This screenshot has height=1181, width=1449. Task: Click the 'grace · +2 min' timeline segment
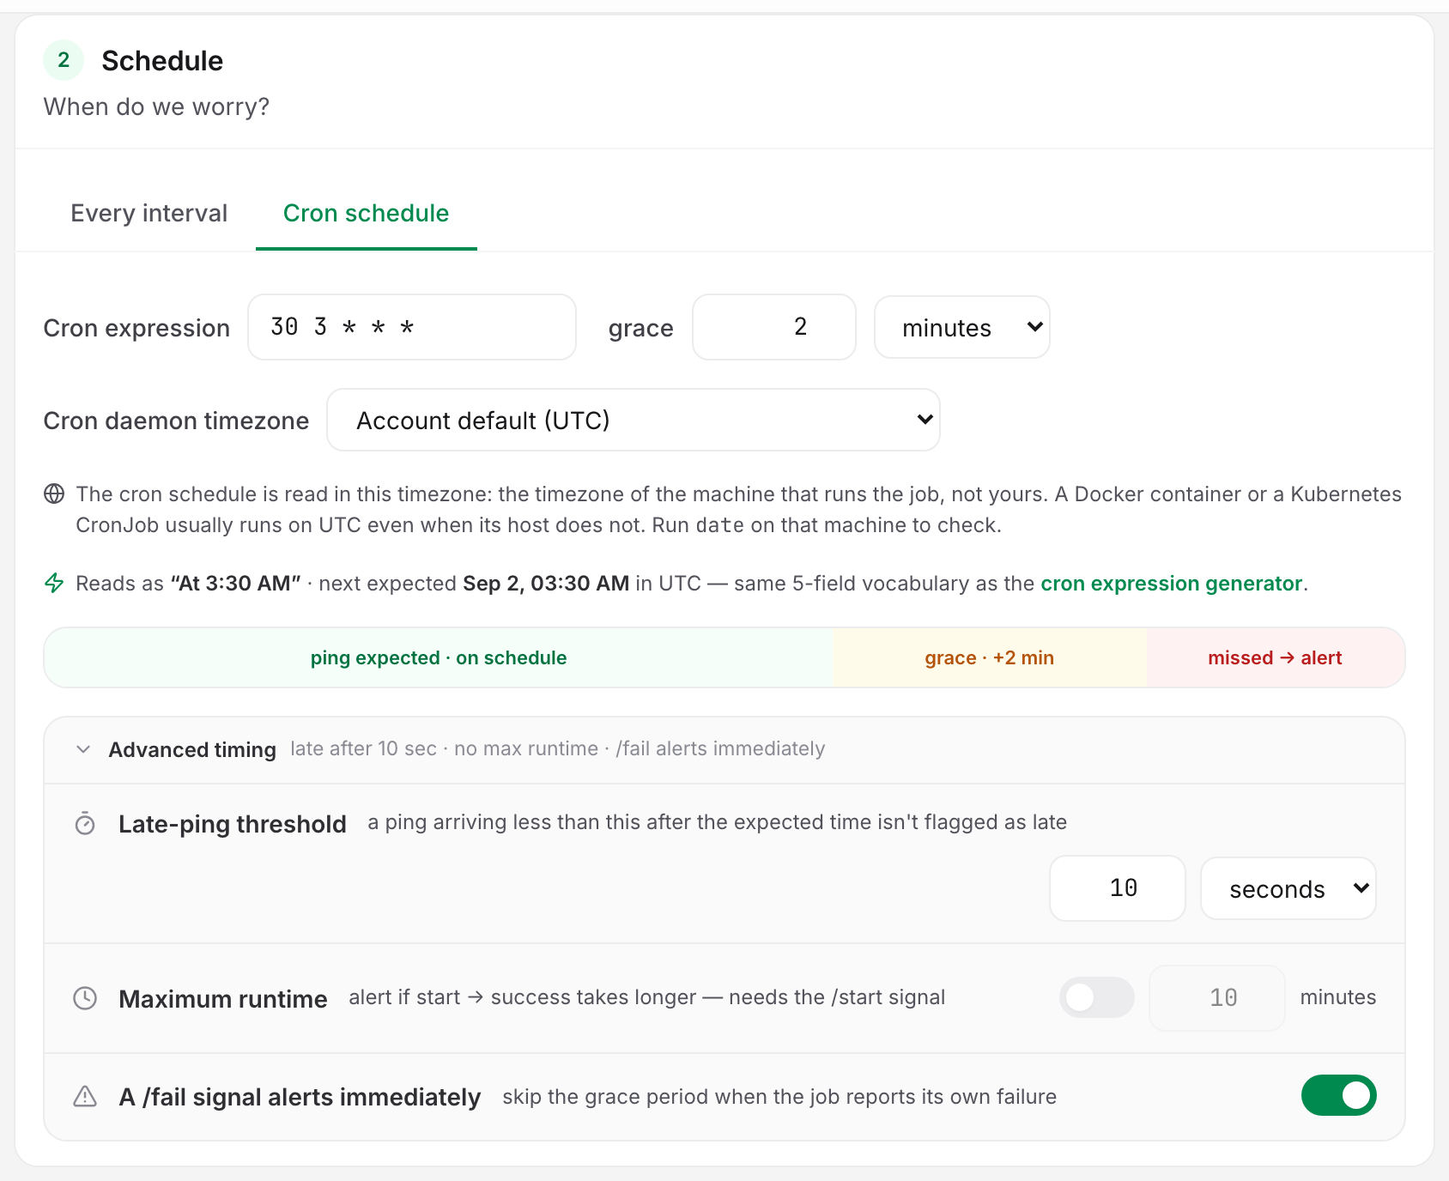point(990,657)
